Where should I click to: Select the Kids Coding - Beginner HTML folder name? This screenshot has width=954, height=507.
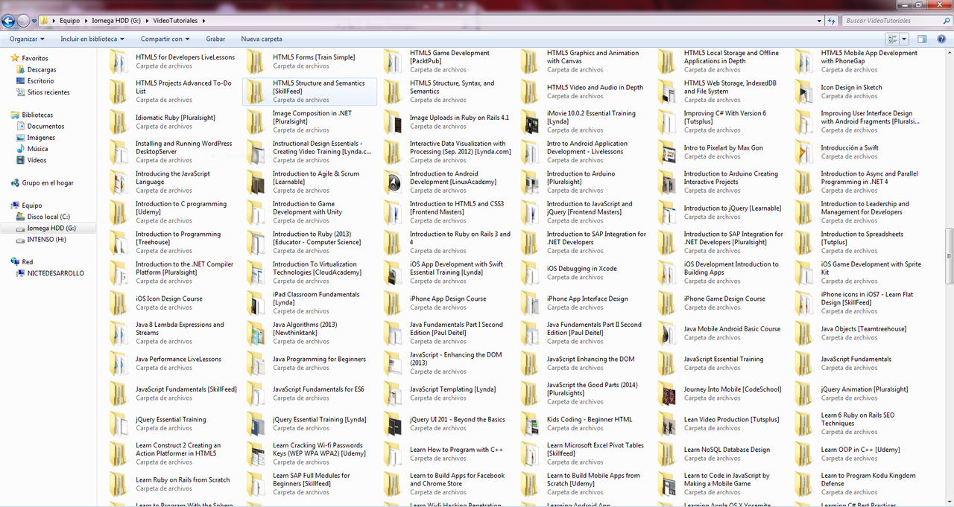point(590,419)
